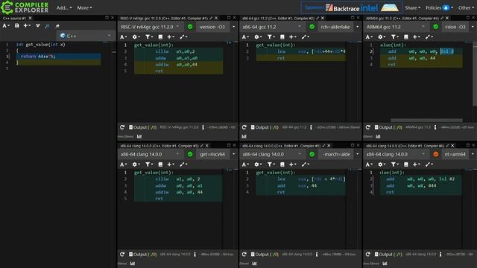Viewport: 477px width, 268px height.
Task: Select the x86-64 clang Compiler #3 tab
Action: pos(159,146)
